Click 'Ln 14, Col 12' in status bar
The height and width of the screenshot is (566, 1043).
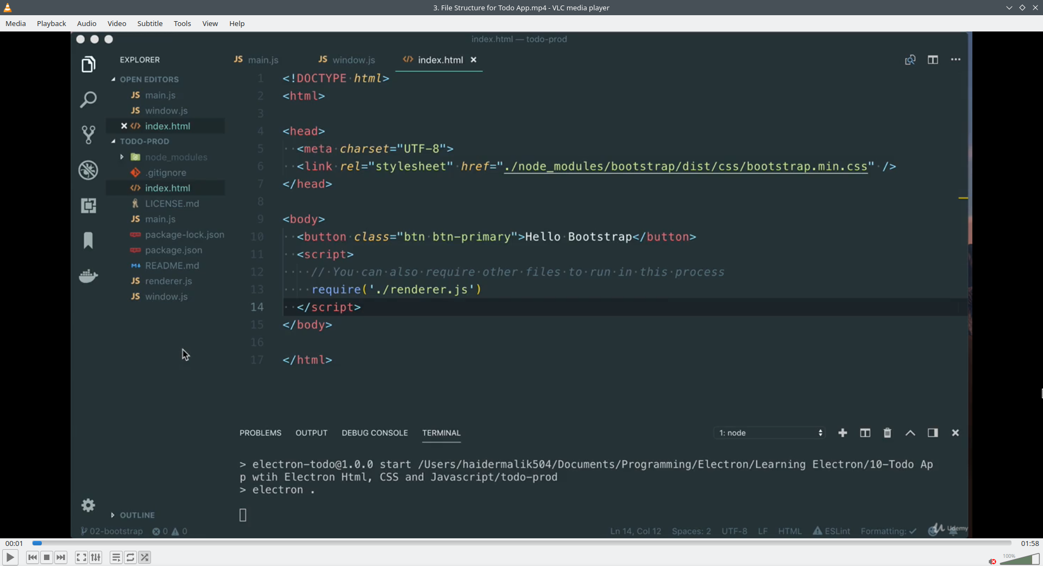click(636, 531)
